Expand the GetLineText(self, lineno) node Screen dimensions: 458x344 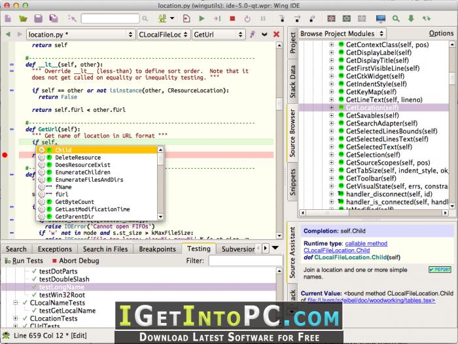pos(331,100)
